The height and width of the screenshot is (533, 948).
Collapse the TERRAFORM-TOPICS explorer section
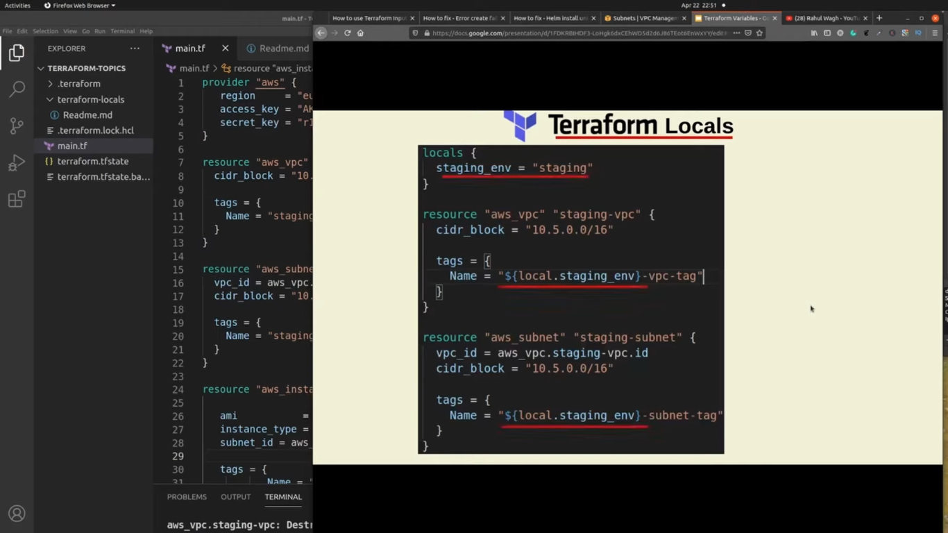click(x=41, y=68)
